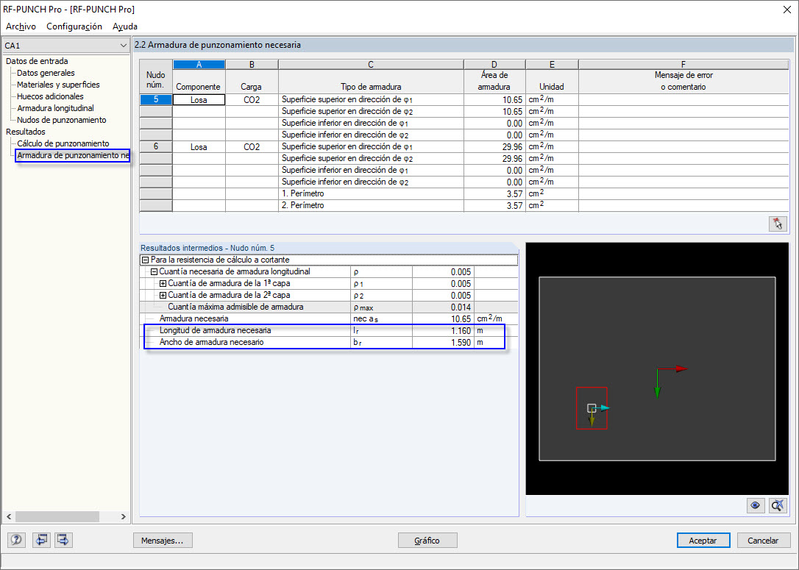Click the pick node in RFEM icon
799x570 pixels.
point(778,224)
